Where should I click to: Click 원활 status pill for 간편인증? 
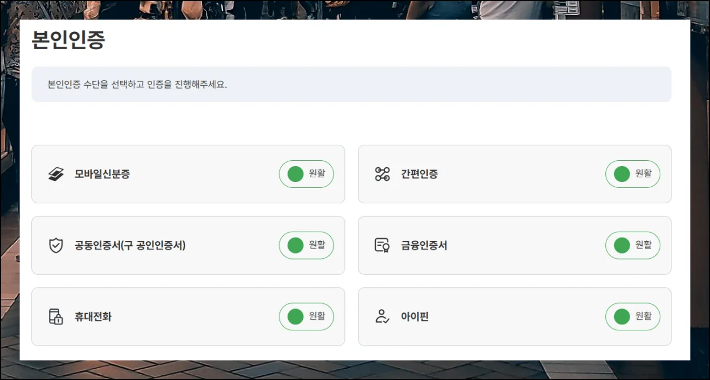632,174
